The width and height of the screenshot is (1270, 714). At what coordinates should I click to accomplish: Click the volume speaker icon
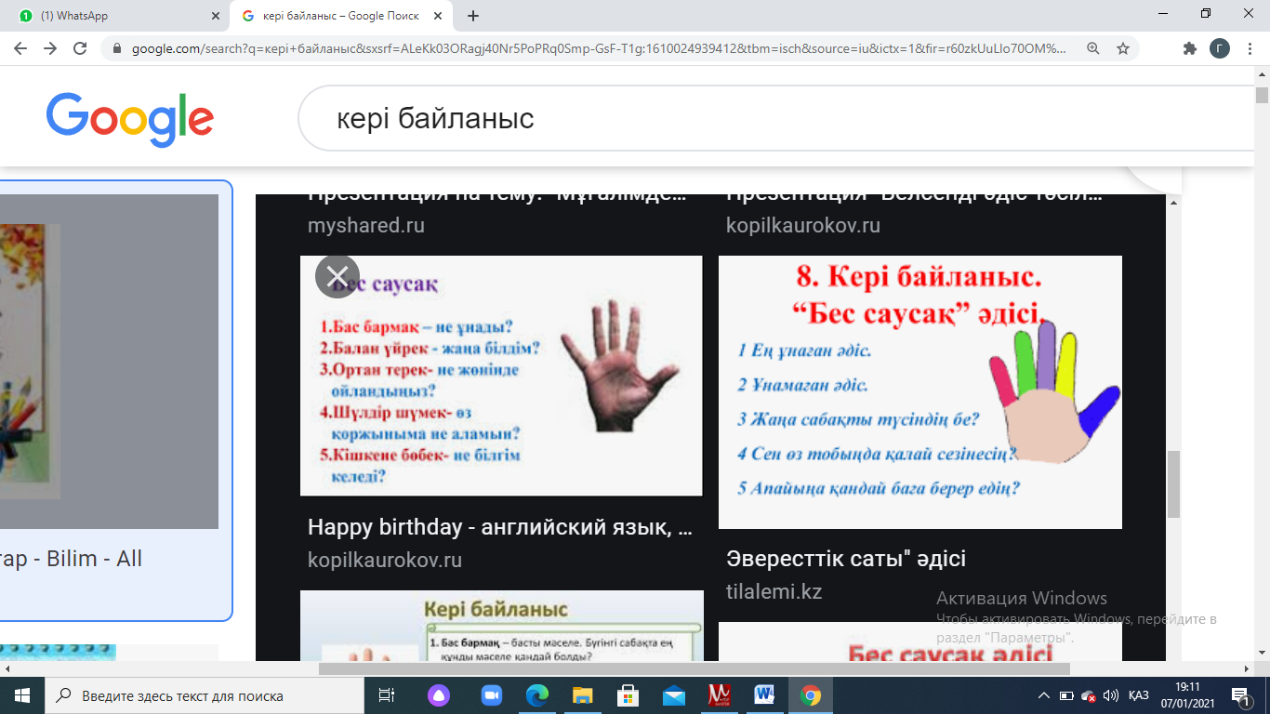coord(1110,695)
